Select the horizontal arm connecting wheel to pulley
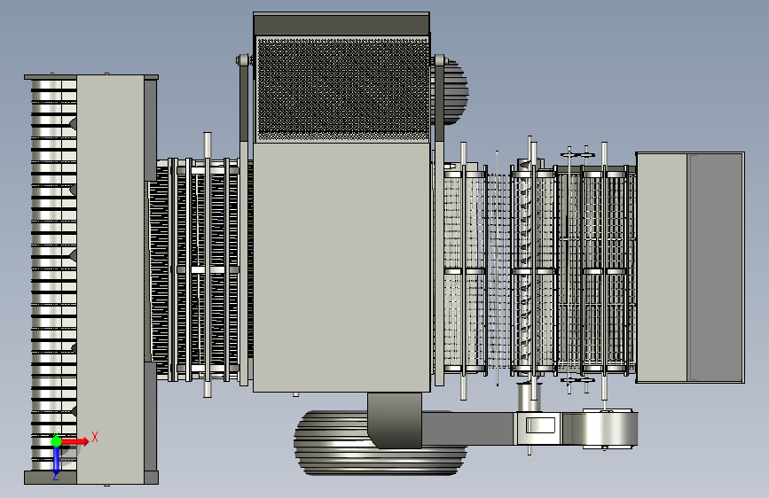Viewport: 769px width, 498px height. click(x=468, y=428)
